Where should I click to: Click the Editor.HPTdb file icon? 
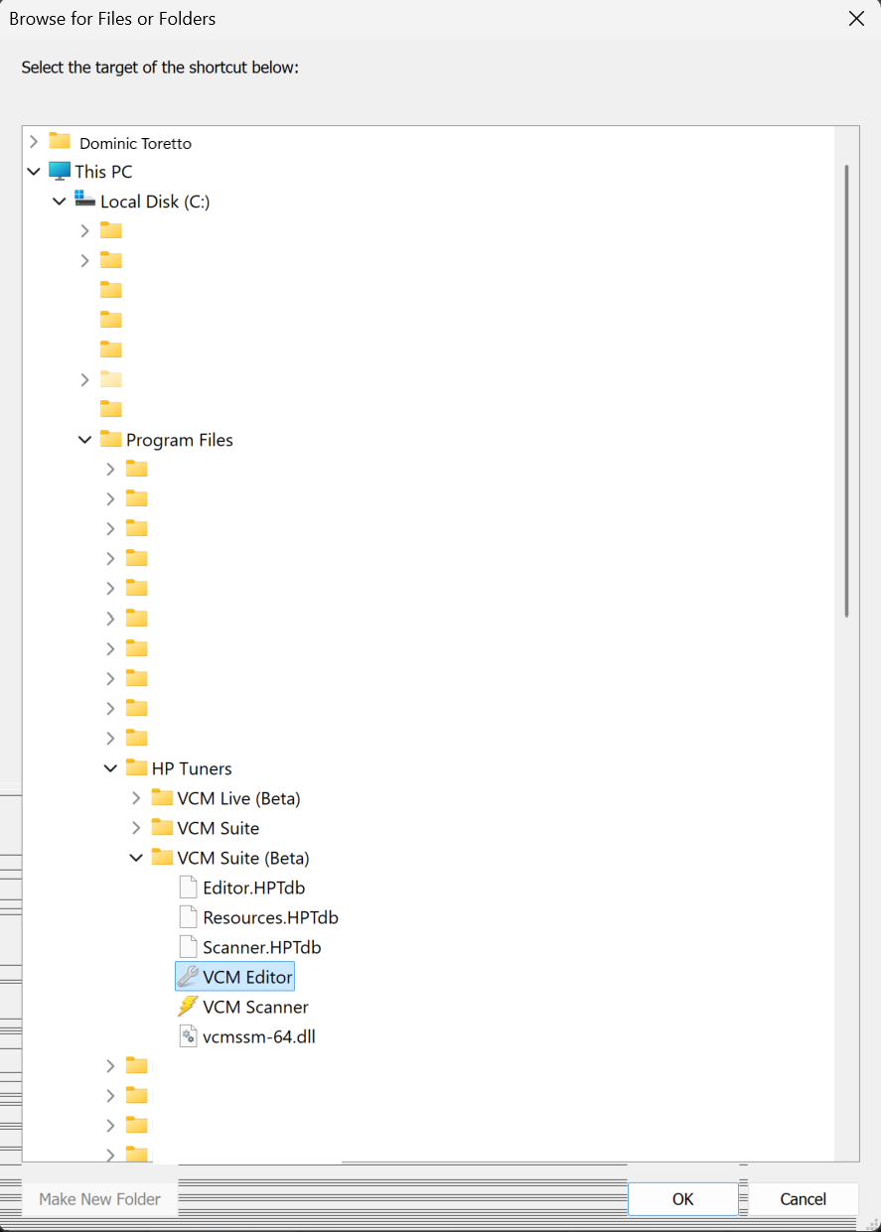188,888
